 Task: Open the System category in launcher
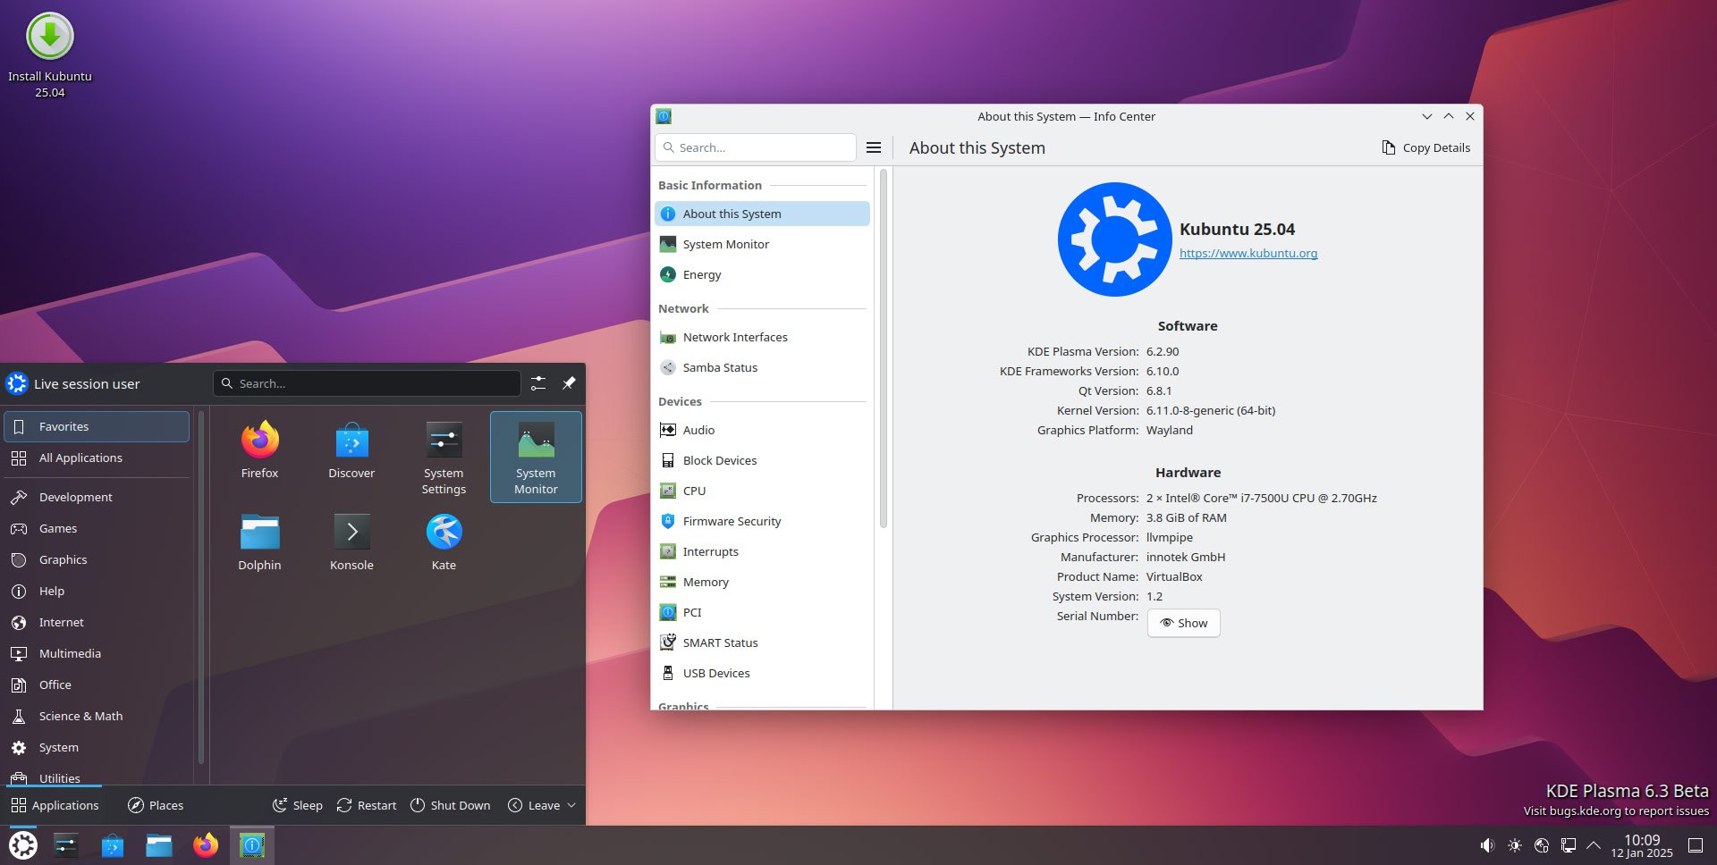[x=97, y=747]
